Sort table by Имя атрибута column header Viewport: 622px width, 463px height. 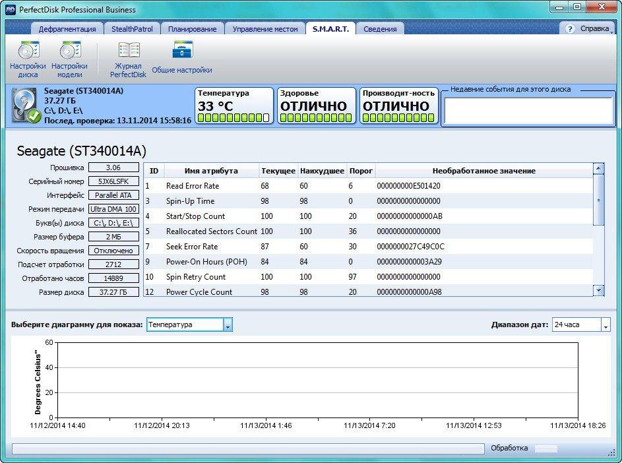211,171
